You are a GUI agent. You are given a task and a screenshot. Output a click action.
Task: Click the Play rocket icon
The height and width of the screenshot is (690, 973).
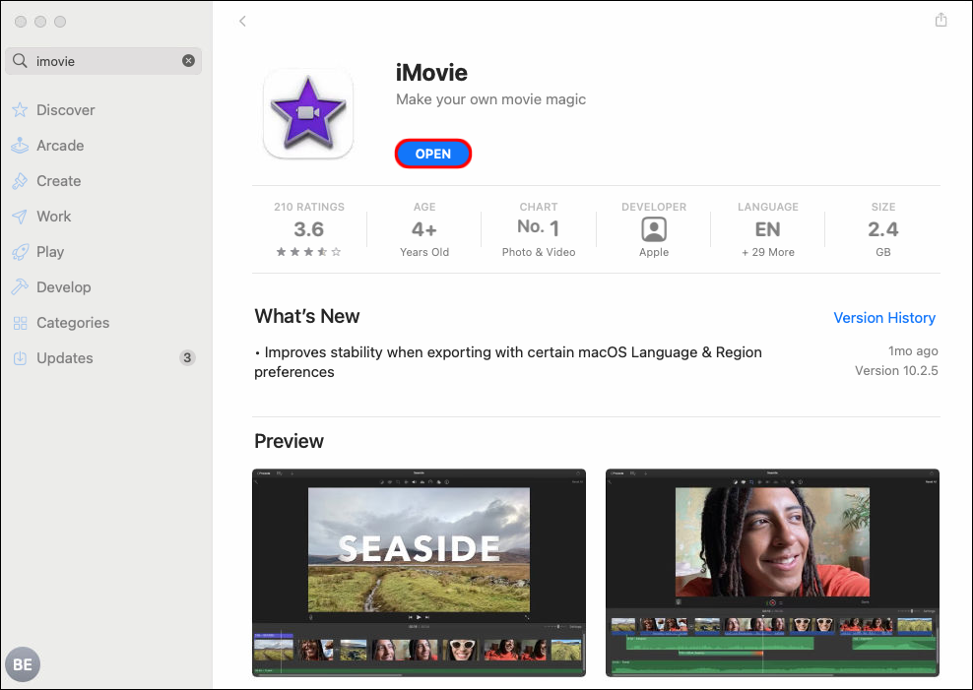(20, 252)
